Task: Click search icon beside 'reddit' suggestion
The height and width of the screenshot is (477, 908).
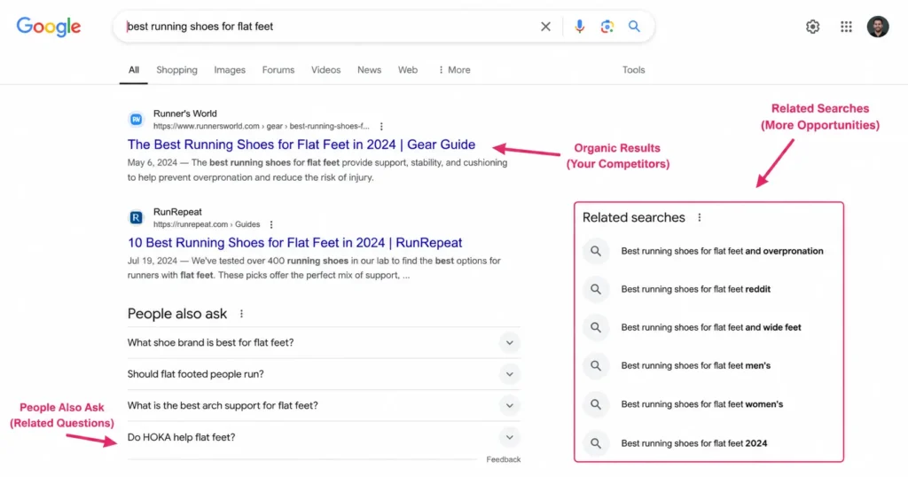Action: click(596, 289)
